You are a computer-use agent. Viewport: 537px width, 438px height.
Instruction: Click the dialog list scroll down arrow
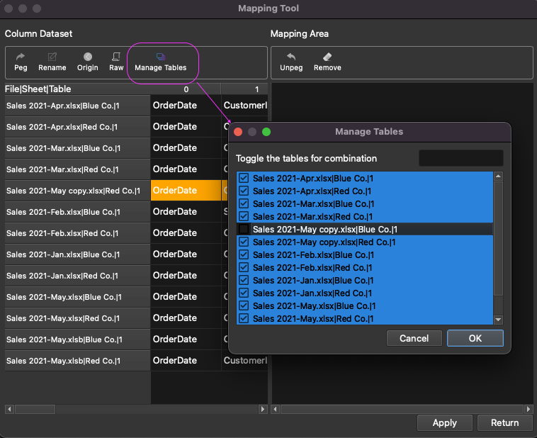pyautogui.click(x=498, y=320)
